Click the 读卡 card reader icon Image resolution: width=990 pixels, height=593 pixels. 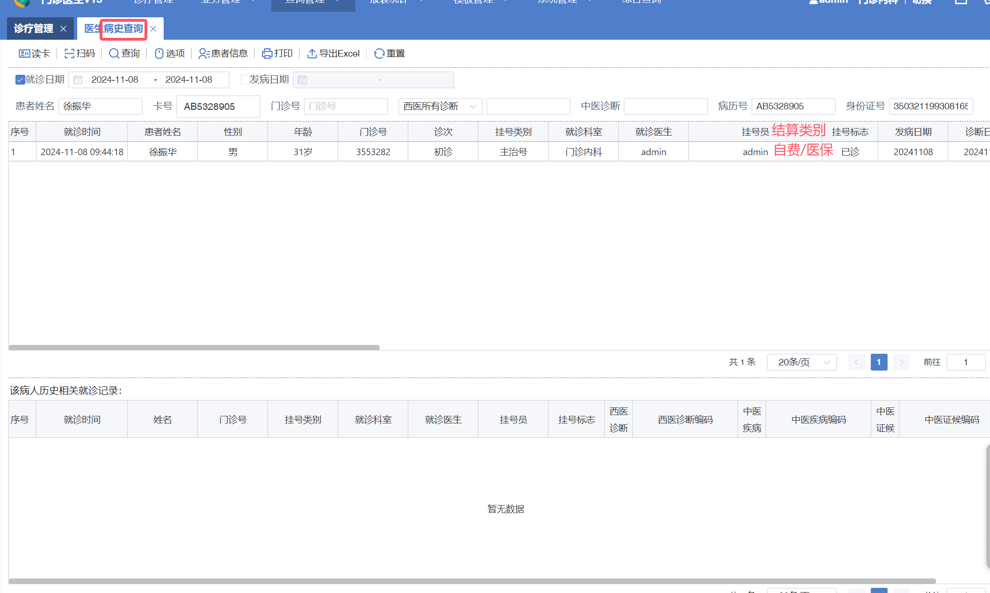tap(24, 54)
